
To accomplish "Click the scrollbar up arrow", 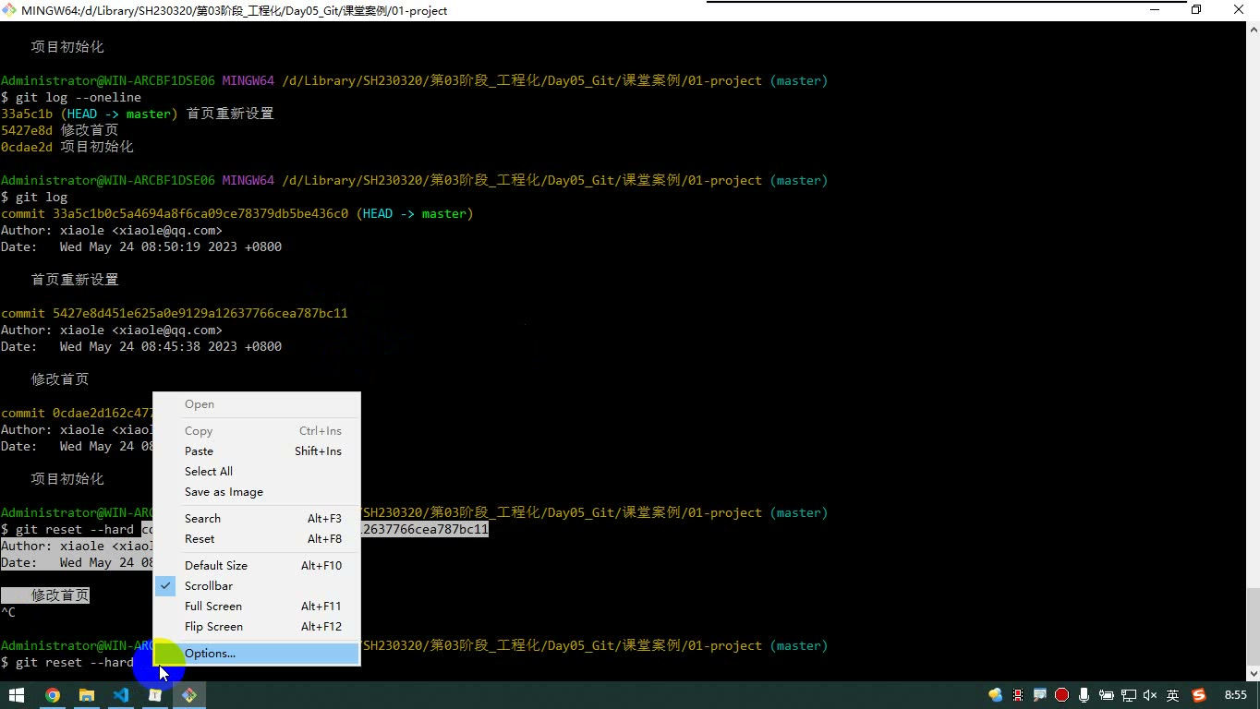I will click(1253, 29).
